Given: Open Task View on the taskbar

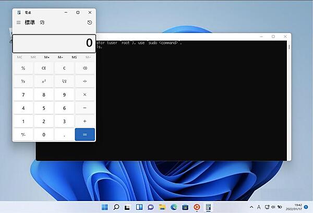Looking at the screenshot, I should (x=127, y=207).
